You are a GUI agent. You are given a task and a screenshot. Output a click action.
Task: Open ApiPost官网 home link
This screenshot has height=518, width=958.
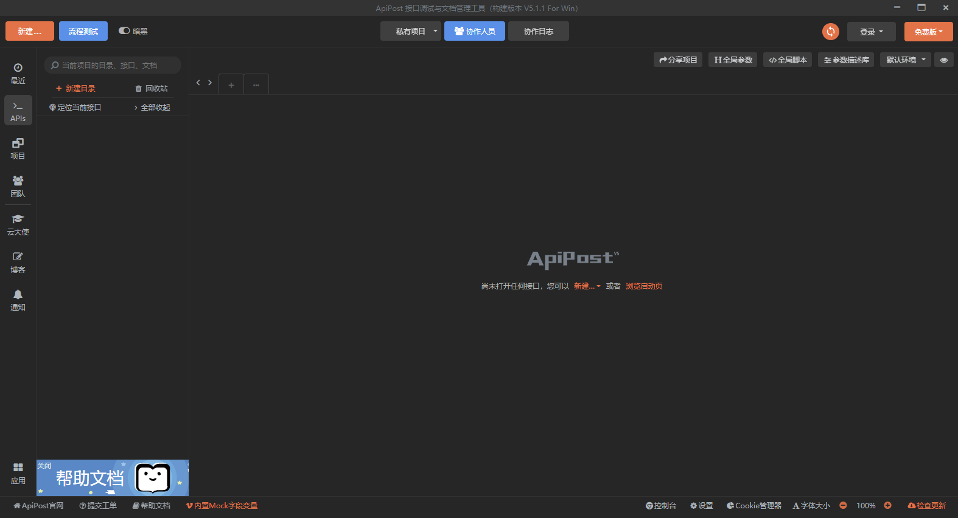pos(38,506)
